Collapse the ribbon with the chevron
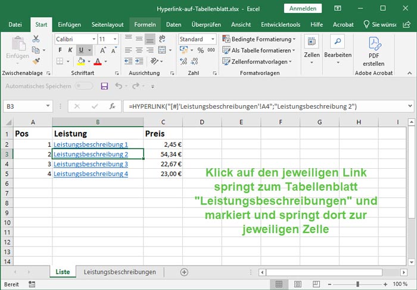 click(x=410, y=73)
